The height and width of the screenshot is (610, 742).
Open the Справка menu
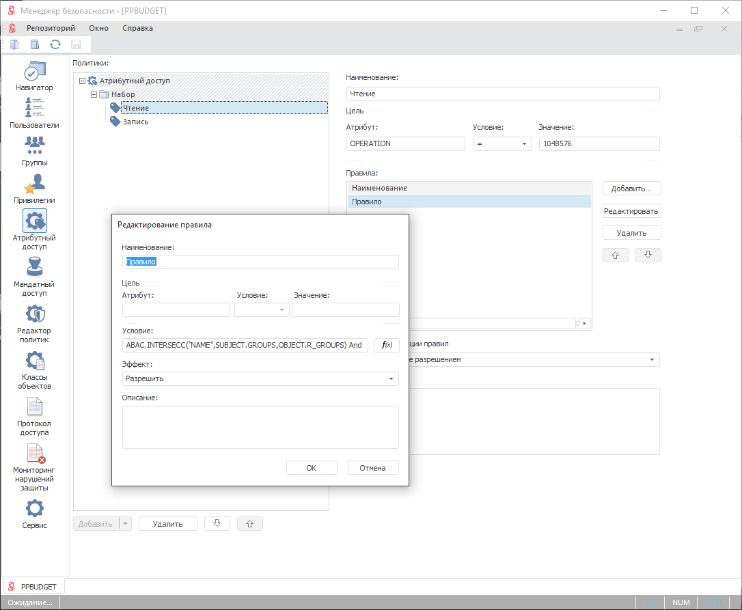137,28
